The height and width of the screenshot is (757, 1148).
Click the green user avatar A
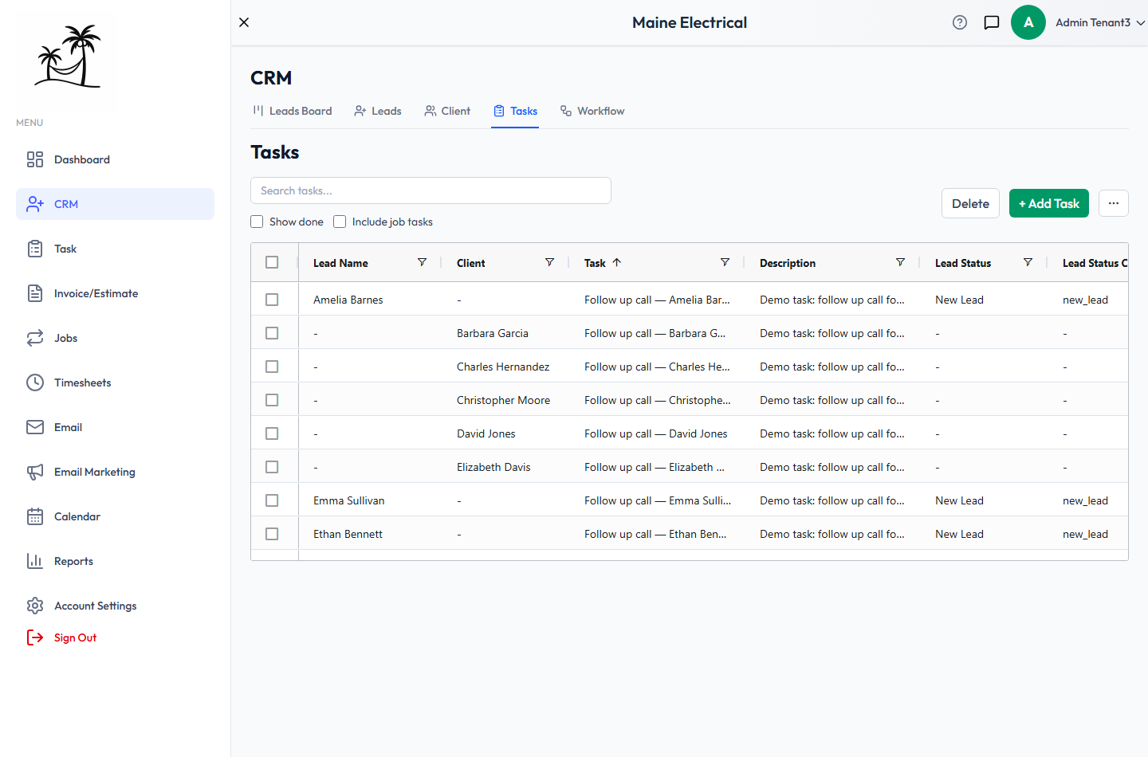[1028, 22]
